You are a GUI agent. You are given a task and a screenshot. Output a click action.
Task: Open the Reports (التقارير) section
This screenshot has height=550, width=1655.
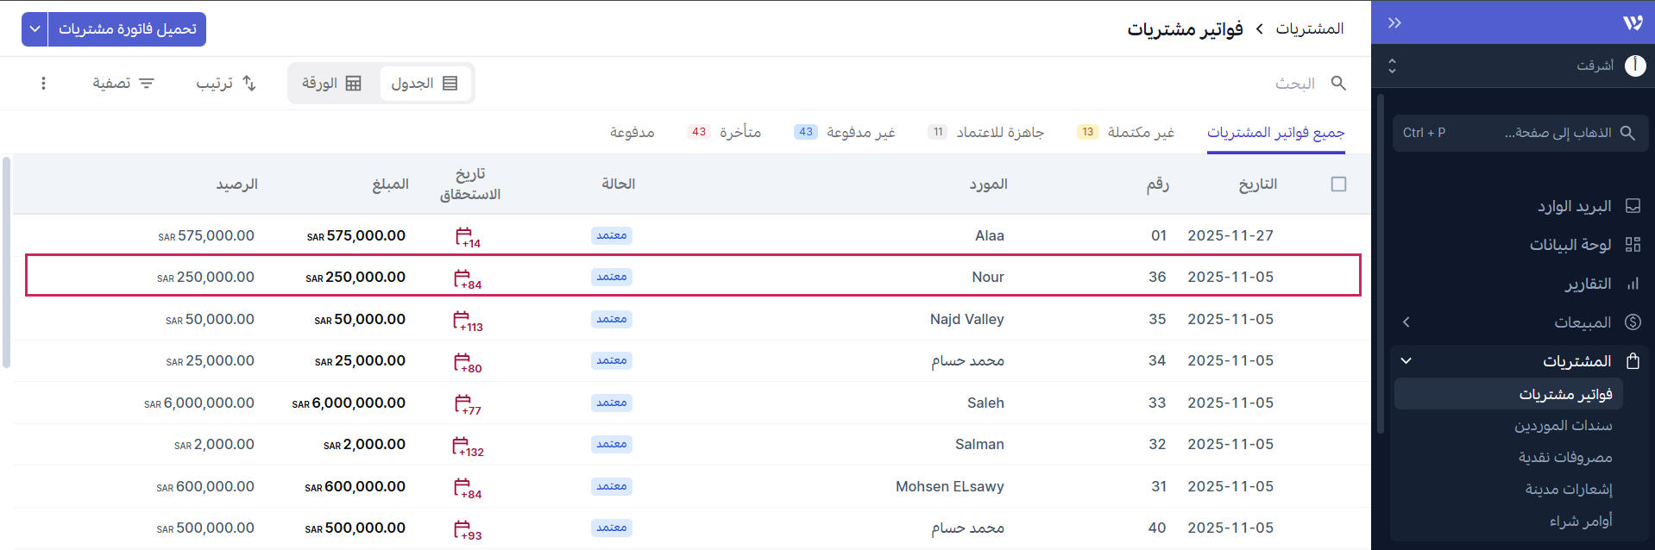point(1588,284)
